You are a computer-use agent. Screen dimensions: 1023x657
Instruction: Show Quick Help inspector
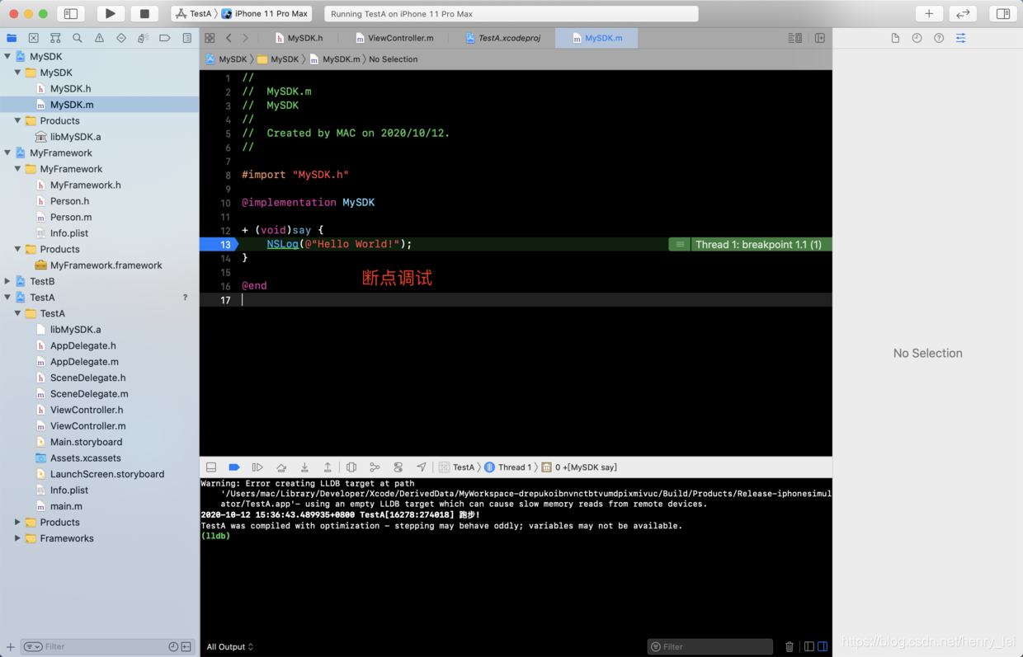[939, 38]
